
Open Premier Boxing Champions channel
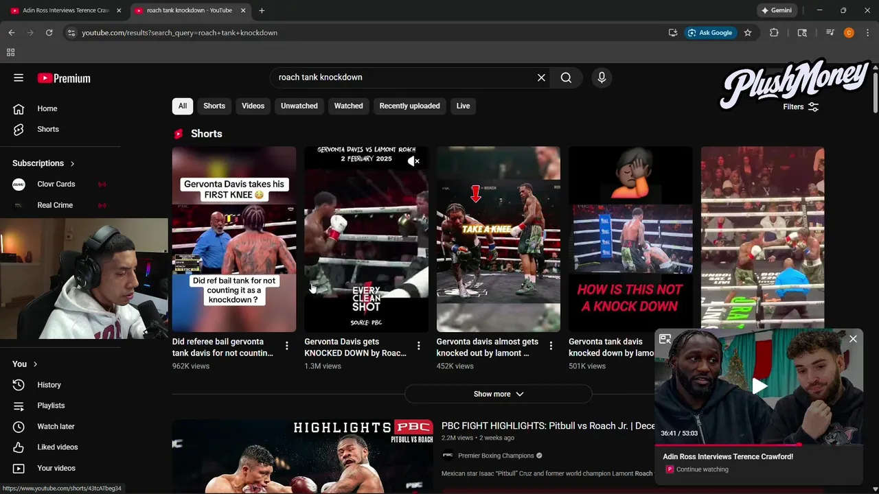496,456
